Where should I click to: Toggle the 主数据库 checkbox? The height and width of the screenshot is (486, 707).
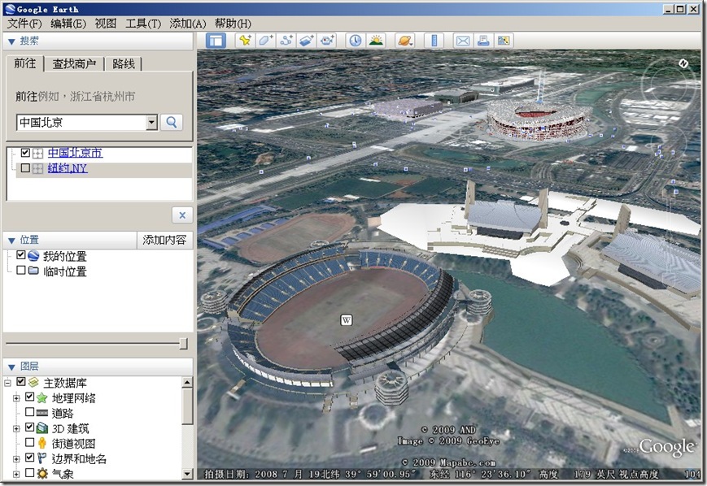pos(20,381)
